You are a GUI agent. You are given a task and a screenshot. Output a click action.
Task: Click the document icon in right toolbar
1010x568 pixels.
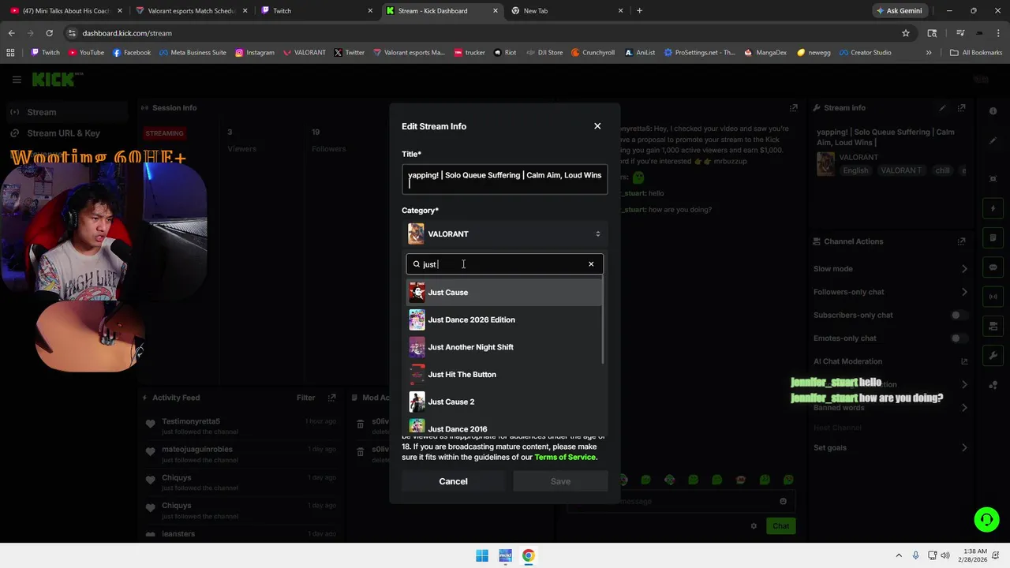click(993, 237)
